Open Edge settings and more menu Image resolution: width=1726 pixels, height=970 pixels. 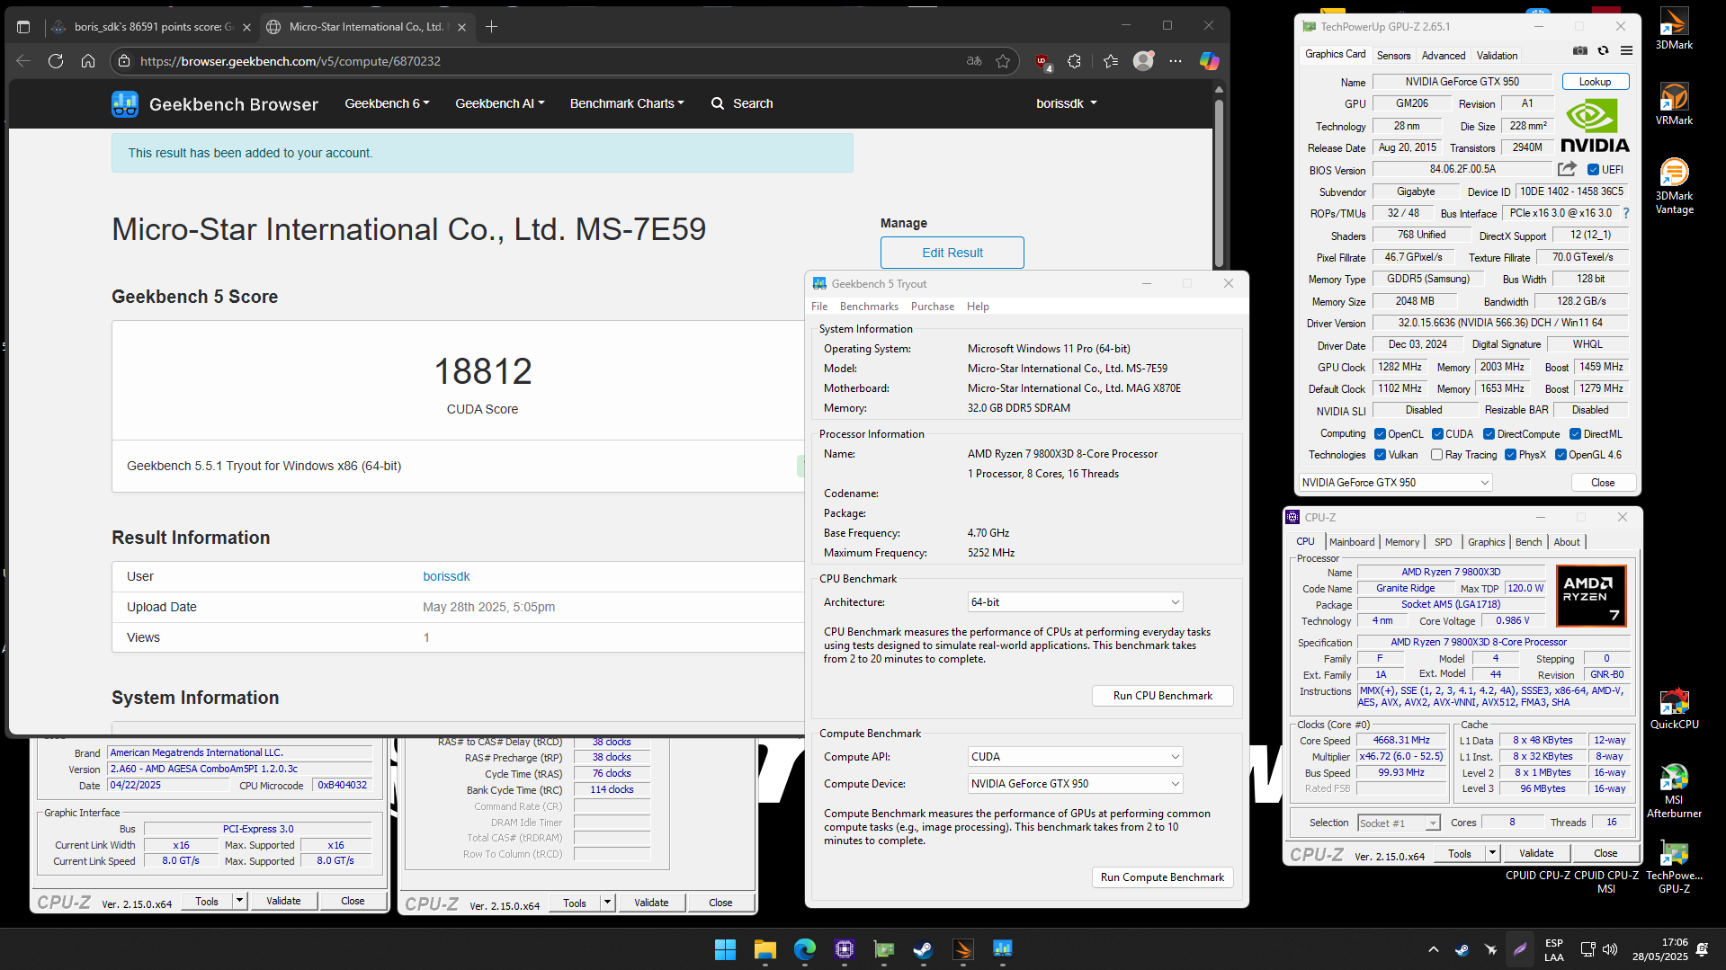pos(1176,61)
